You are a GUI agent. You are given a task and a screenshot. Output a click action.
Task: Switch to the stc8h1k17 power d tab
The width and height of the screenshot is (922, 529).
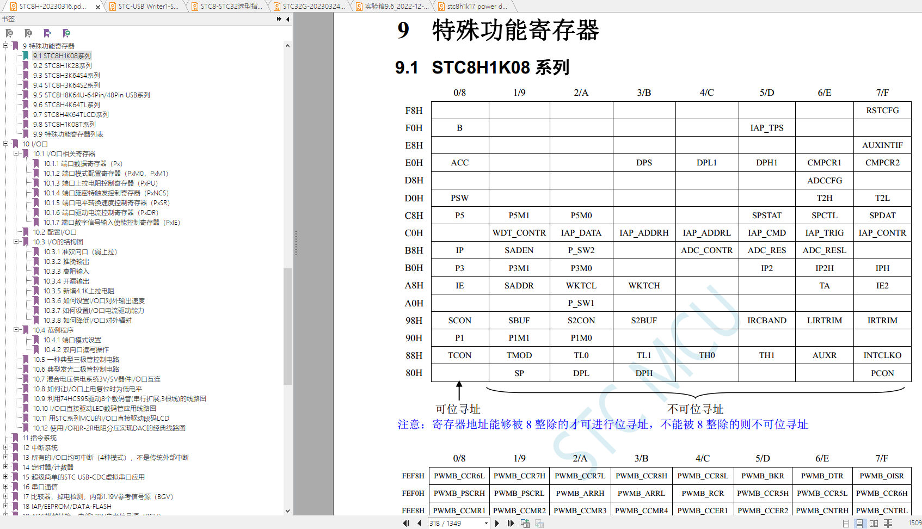pos(477,7)
